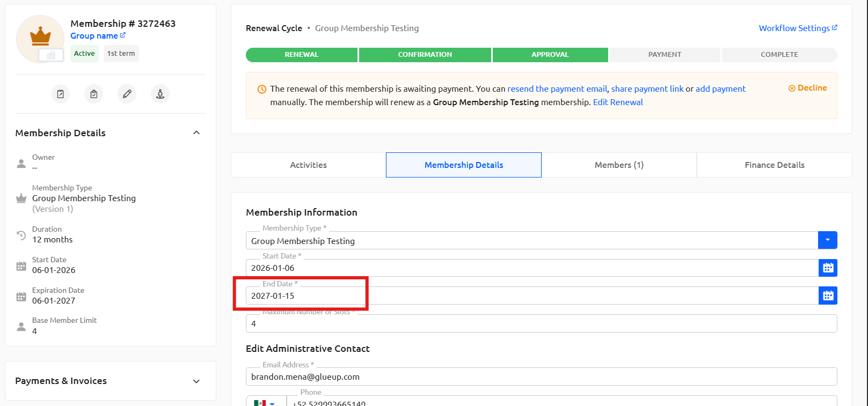Click the COMPLETE progress step
Image resolution: width=868 pixels, height=406 pixels.
click(x=779, y=55)
